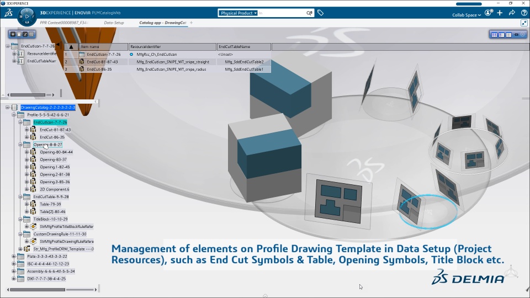Click the Share arrow icon
530x298 pixels.
[x=512, y=13]
